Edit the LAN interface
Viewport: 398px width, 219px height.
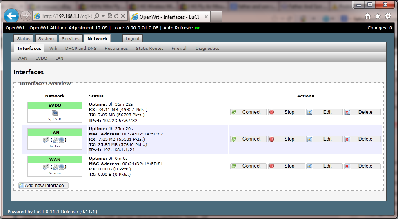pyautogui.click(x=325, y=139)
